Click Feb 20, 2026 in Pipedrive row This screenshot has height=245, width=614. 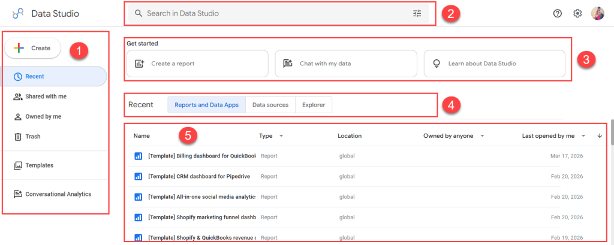pyautogui.click(x=567, y=177)
